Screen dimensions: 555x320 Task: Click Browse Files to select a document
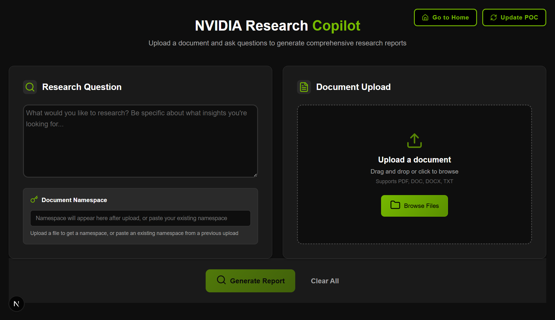click(414, 206)
